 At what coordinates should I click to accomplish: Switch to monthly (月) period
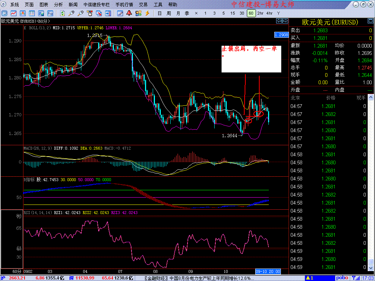tap(178, 14)
